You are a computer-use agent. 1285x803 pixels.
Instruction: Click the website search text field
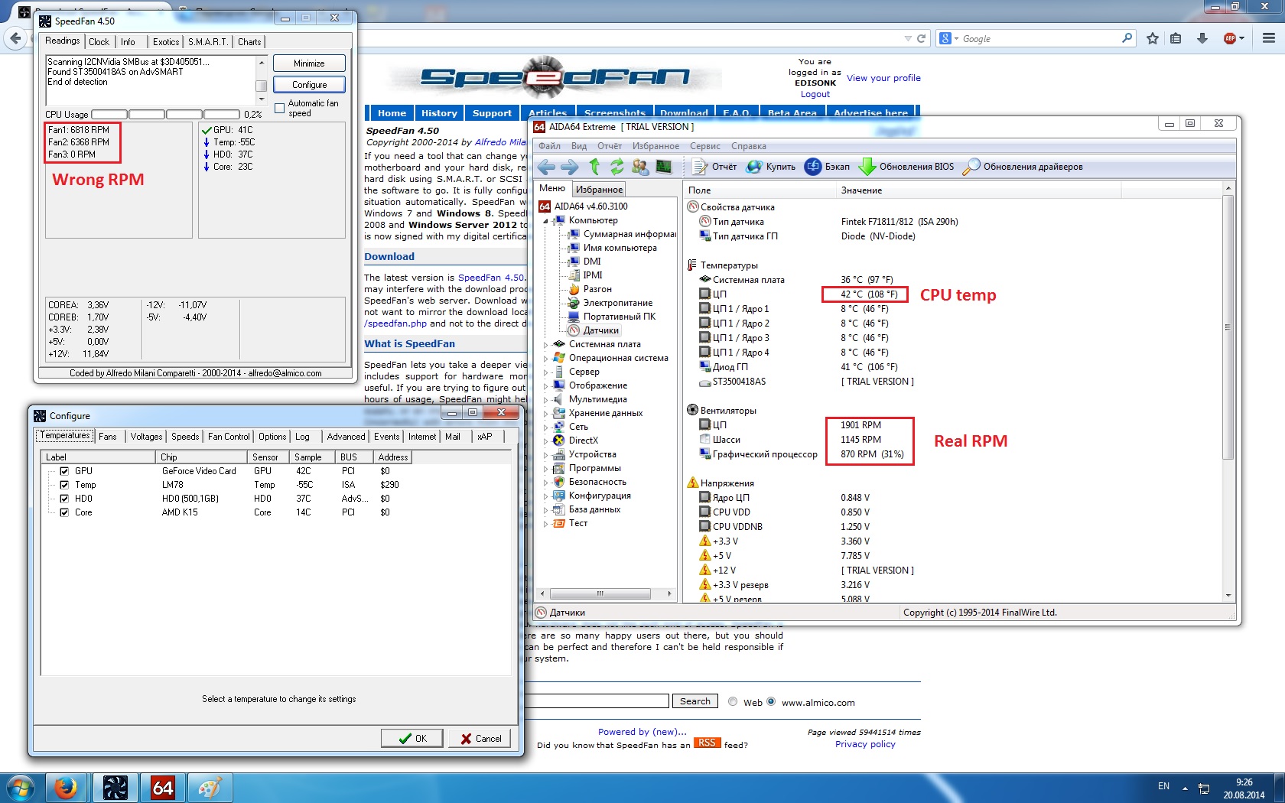(597, 701)
